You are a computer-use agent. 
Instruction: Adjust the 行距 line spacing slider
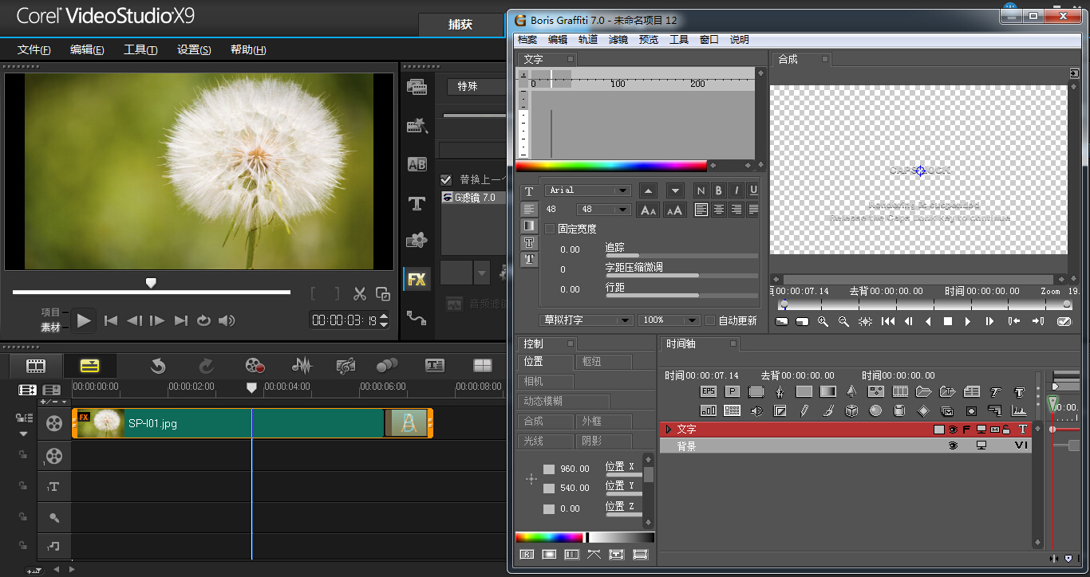coord(681,296)
